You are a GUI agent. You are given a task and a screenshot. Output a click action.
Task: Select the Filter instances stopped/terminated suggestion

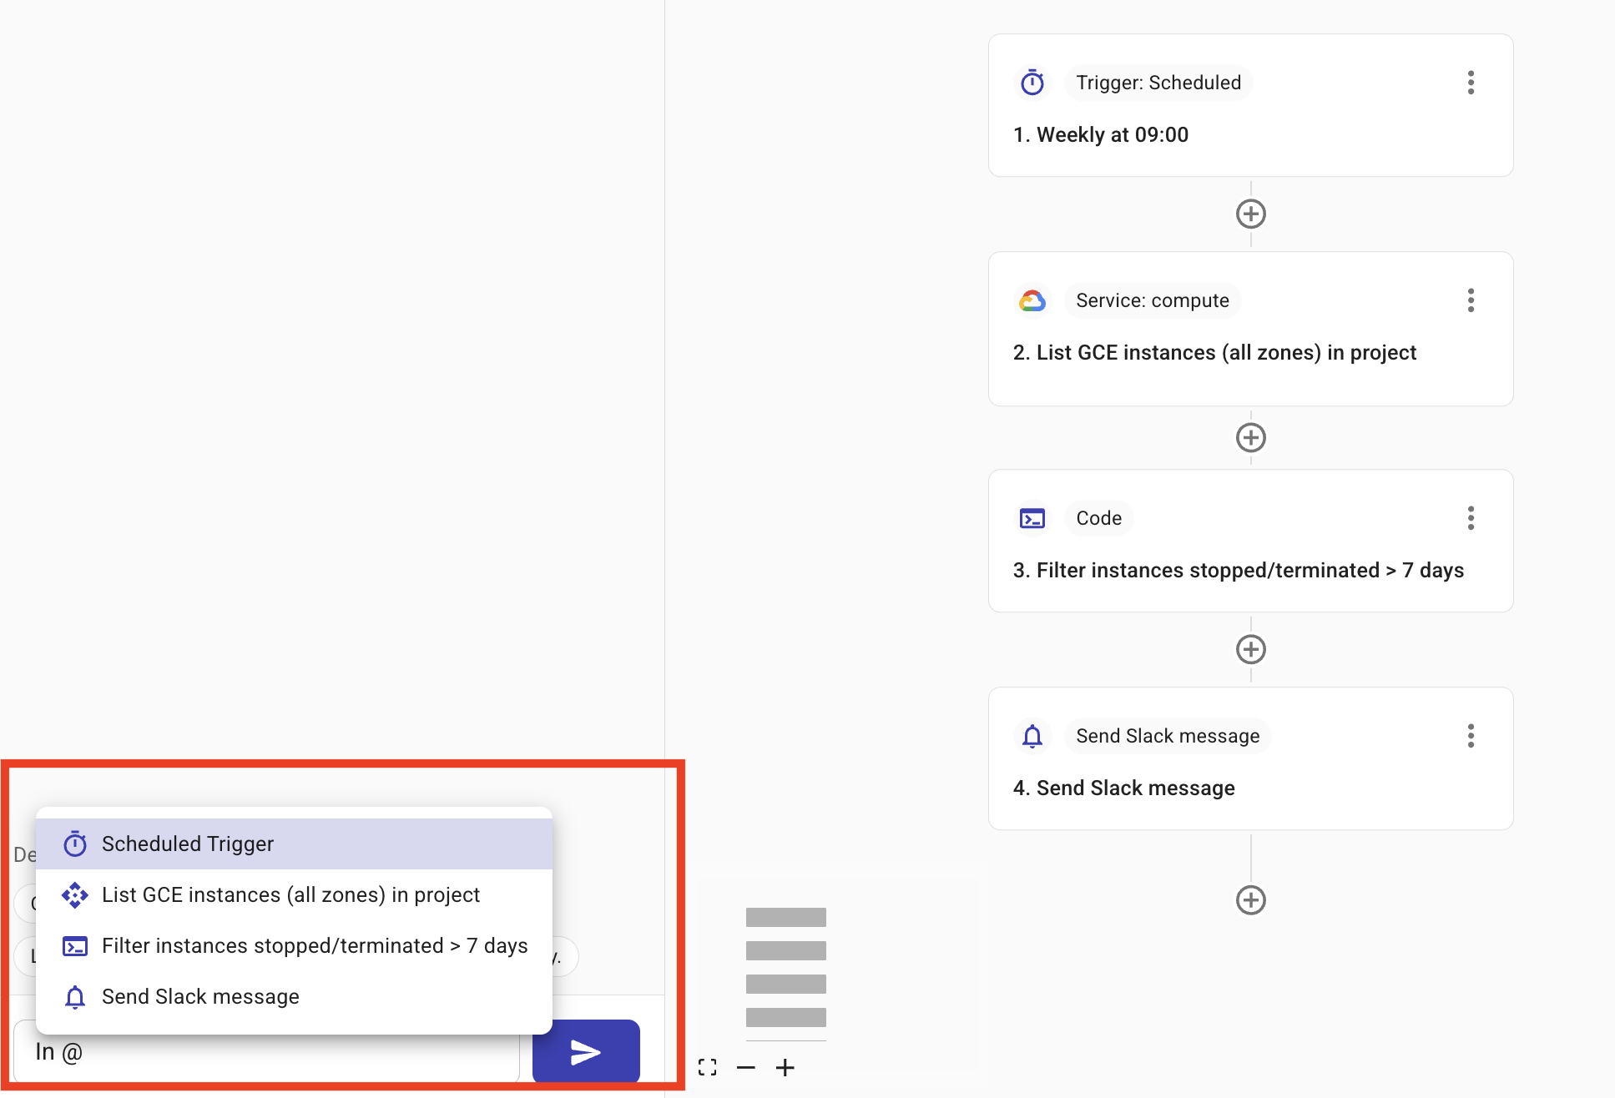314,946
